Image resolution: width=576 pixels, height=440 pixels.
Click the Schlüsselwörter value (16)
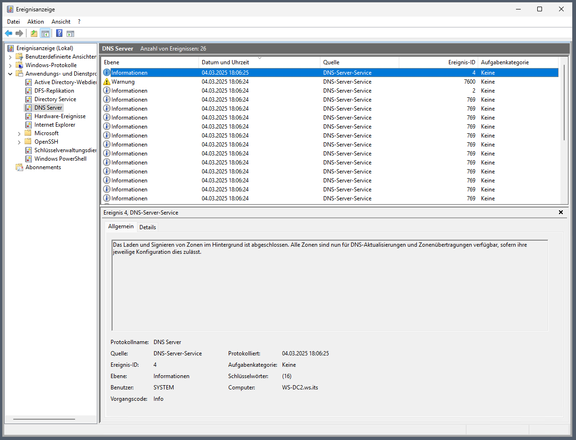point(287,376)
